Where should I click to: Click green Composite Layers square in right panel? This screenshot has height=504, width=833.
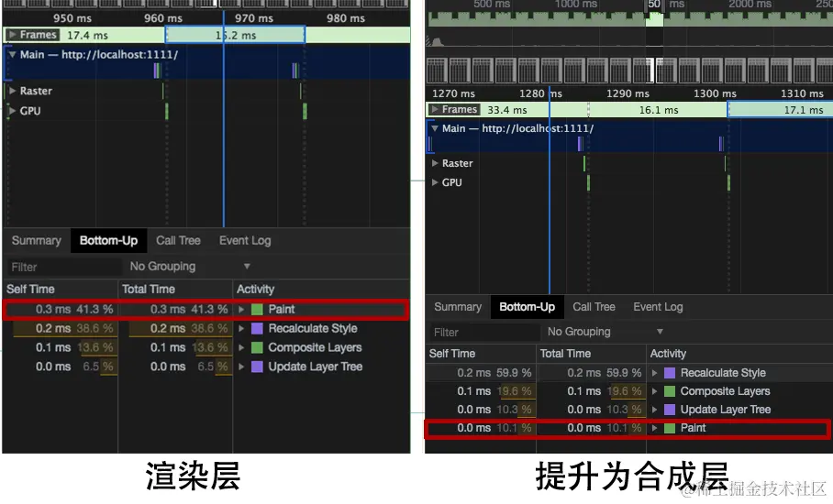[x=670, y=391]
